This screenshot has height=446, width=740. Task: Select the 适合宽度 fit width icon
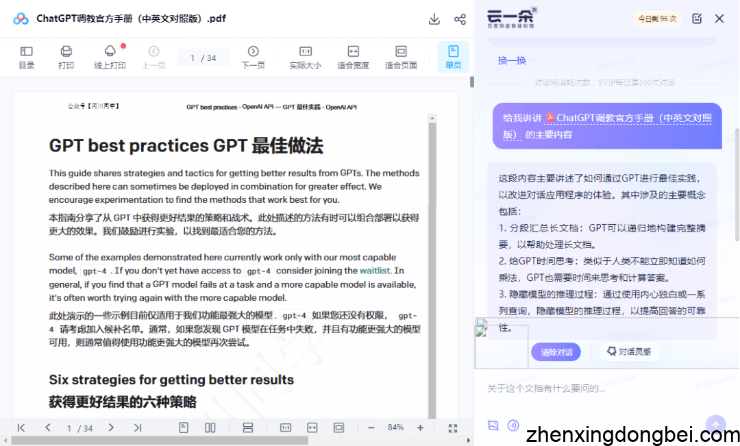352,57
